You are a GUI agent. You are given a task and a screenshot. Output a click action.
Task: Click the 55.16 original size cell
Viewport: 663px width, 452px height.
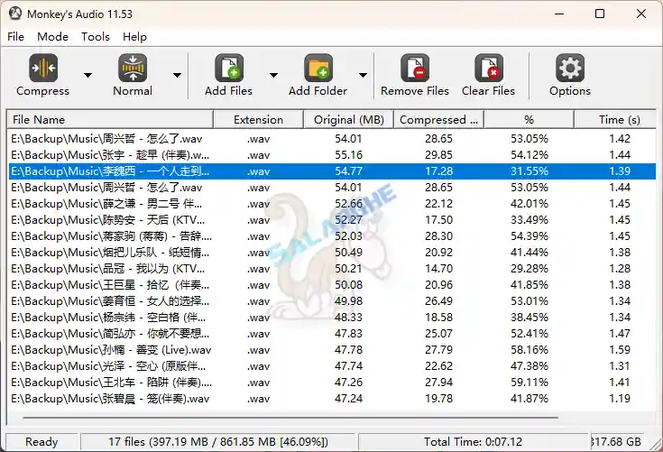pyautogui.click(x=349, y=155)
